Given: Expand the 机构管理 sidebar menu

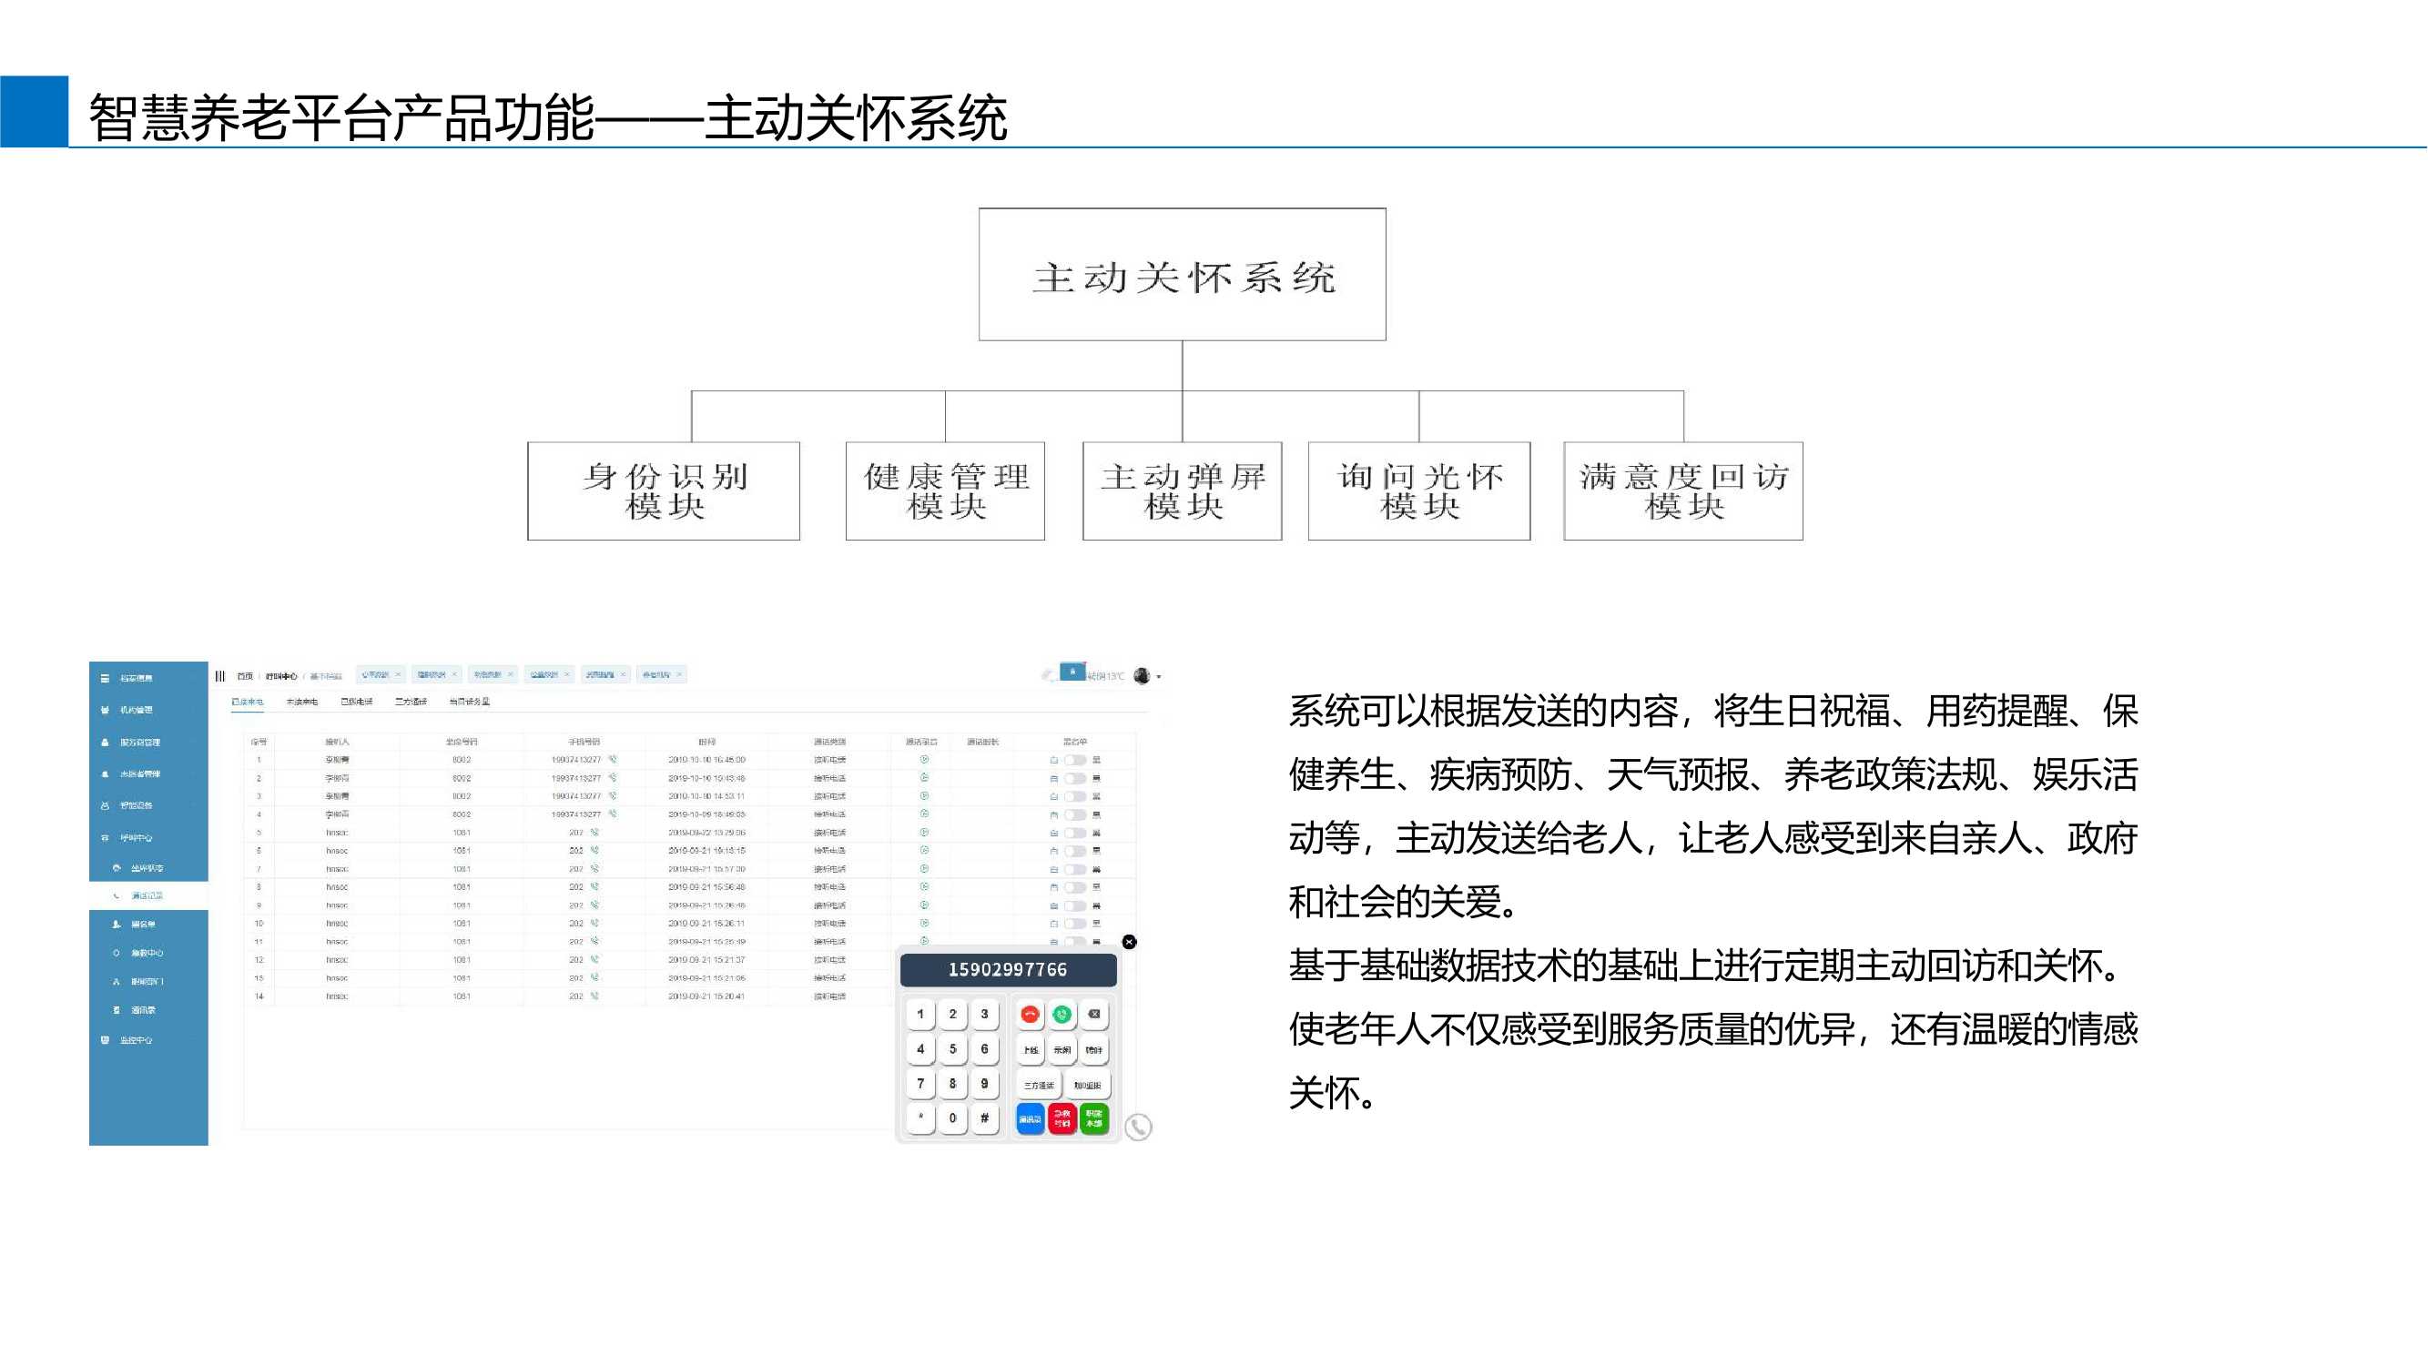Looking at the screenshot, I should click(x=137, y=711).
